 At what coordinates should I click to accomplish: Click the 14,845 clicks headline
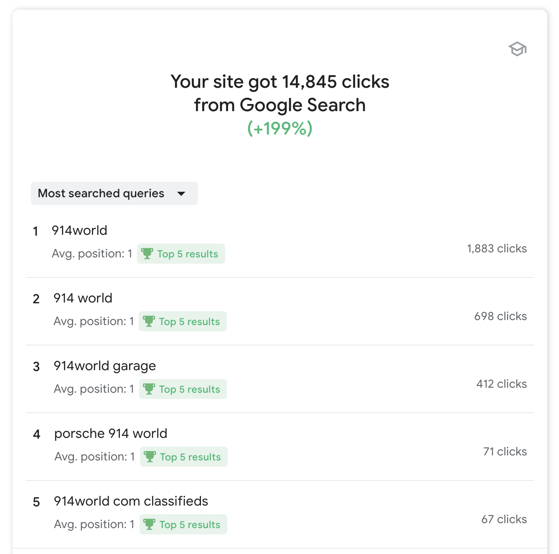point(280,82)
